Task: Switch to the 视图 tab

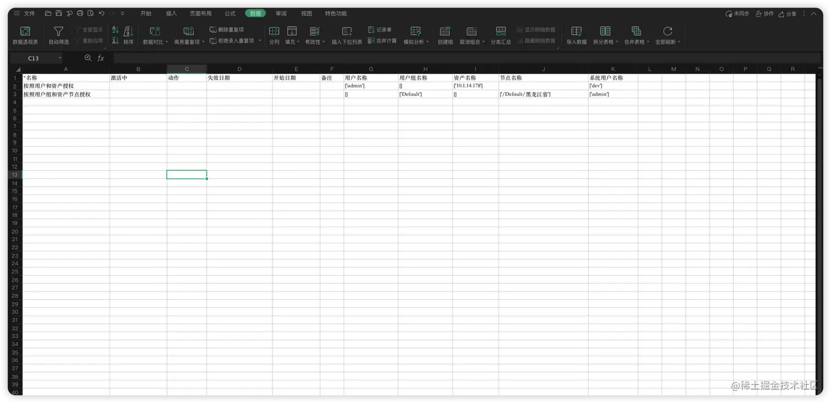Action: pyautogui.click(x=307, y=13)
